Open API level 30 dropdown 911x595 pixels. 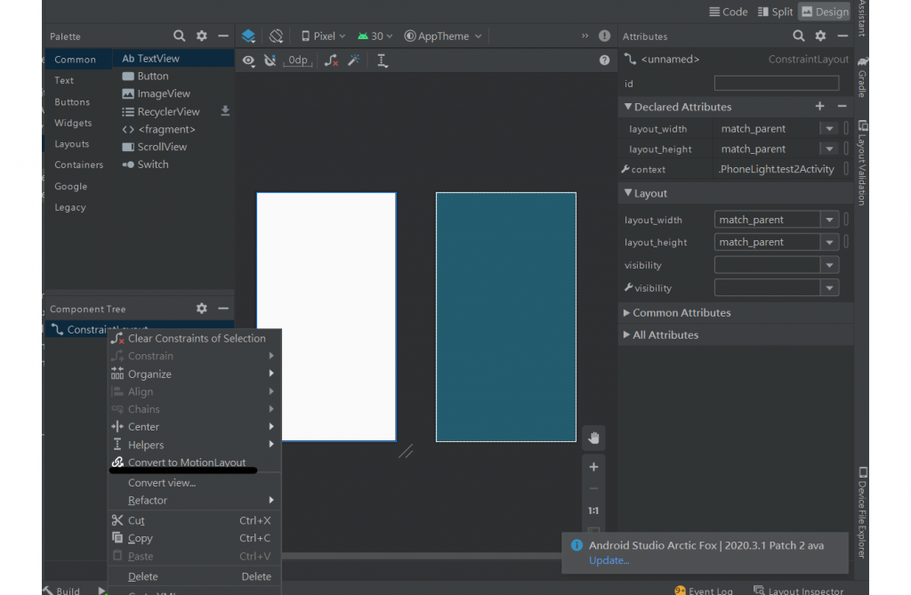pyautogui.click(x=375, y=36)
